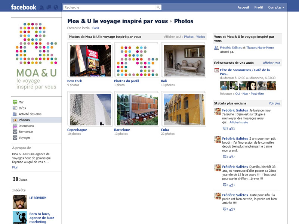Click the LE BONBON thumbnail image
Viewport: 299px width, 224px height.
point(20,202)
